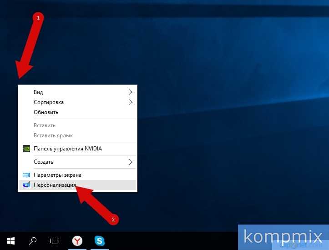The image size is (329, 250).
Task: Launch Yandex Browser from taskbar
Action: (x=77, y=241)
